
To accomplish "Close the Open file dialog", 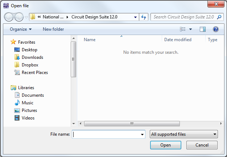I will (x=216, y=4).
